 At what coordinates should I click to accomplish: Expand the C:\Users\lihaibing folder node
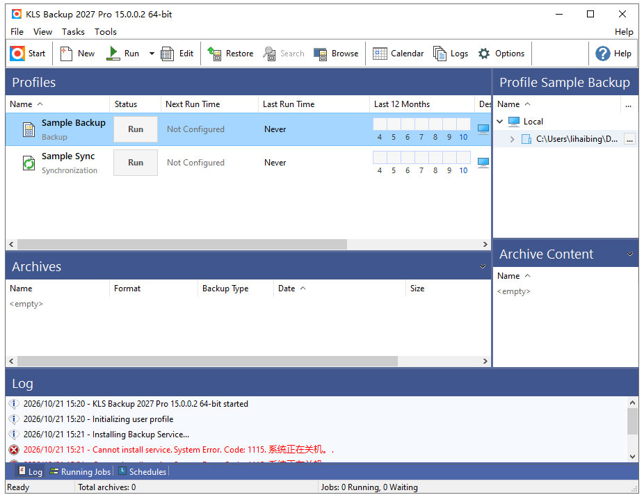pyautogui.click(x=512, y=139)
